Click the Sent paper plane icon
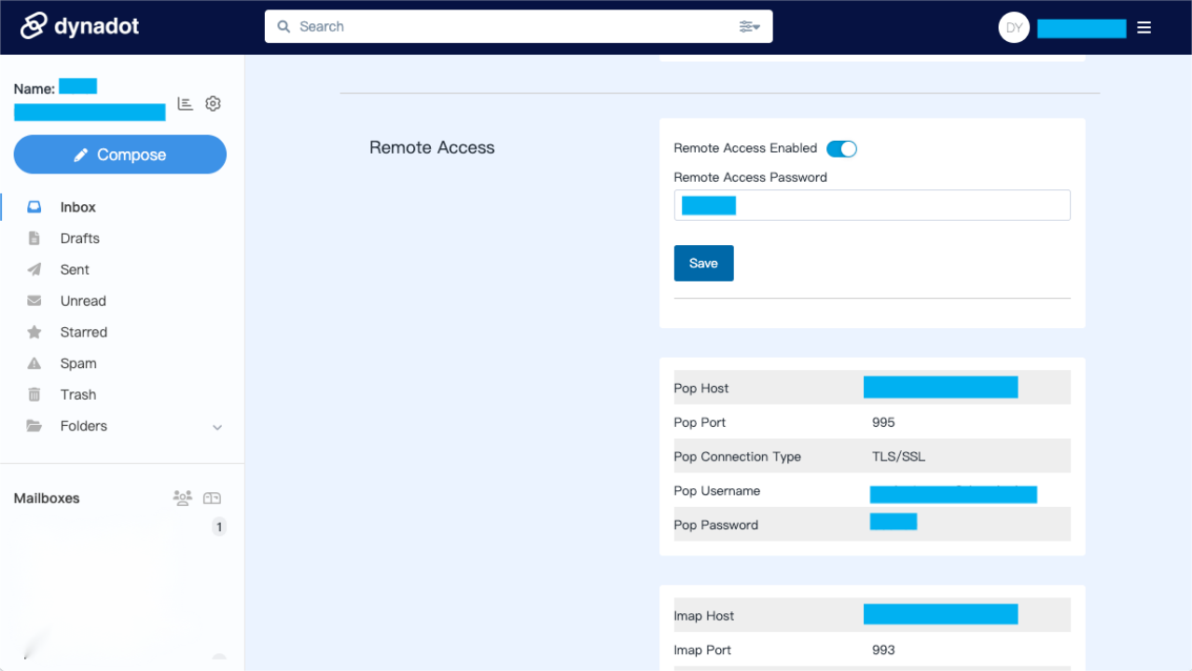1192x671 pixels. coord(35,269)
